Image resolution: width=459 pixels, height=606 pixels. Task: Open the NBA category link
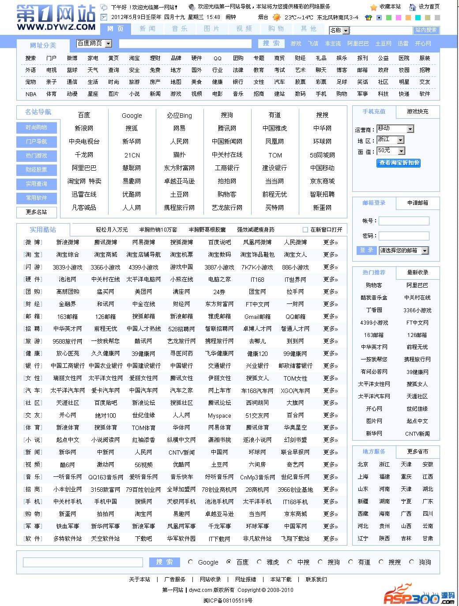[31, 94]
